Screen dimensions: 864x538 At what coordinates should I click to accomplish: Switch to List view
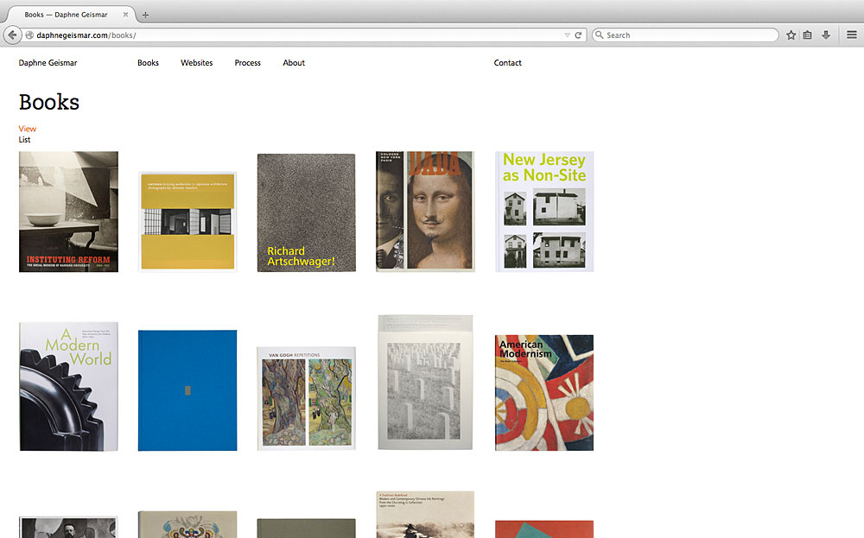(24, 140)
